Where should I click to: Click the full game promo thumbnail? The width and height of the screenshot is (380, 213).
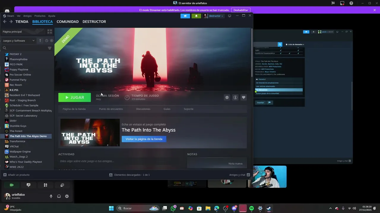(x=90, y=133)
